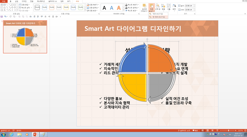Pick the oval shape in shapes gallery

15,5
